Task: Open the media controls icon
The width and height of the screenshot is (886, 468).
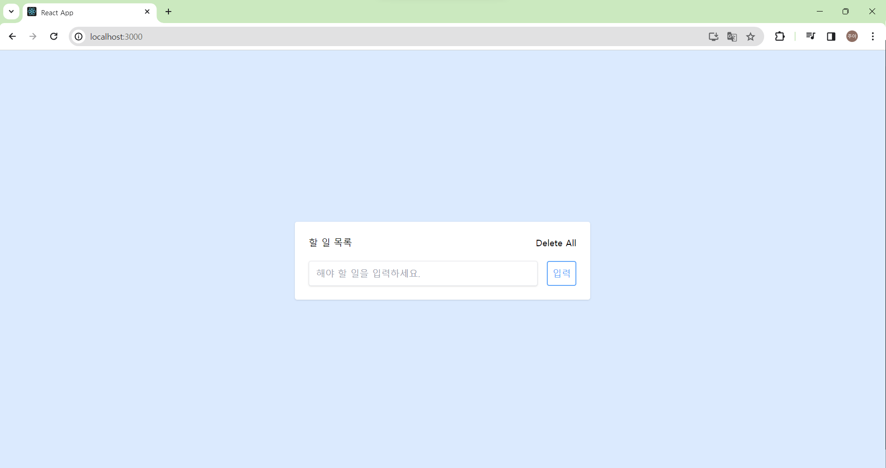Action: click(x=810, y=36)
